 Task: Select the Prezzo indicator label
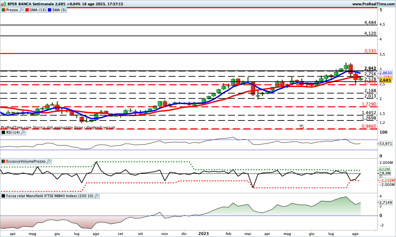pyautogui.click(x=12, y=10)
